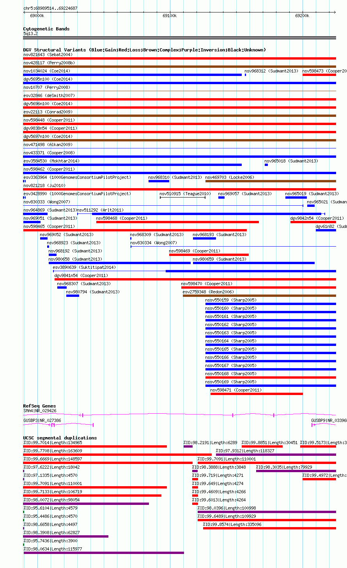Click the nsv969052 (Sudmant2013) label

pyautogui.click(x=67, y=235)
